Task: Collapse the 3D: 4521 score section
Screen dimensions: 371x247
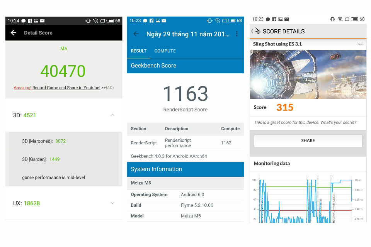Action: [x=112, y=115]
